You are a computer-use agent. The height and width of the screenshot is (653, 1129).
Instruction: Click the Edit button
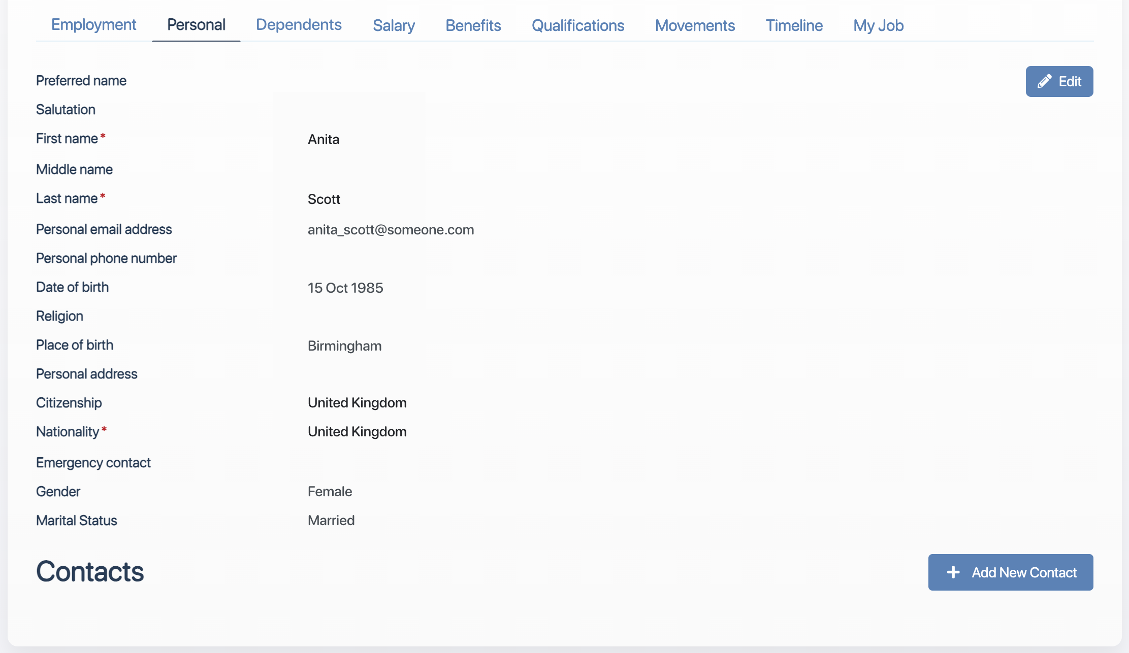(x=1059, y=81)
